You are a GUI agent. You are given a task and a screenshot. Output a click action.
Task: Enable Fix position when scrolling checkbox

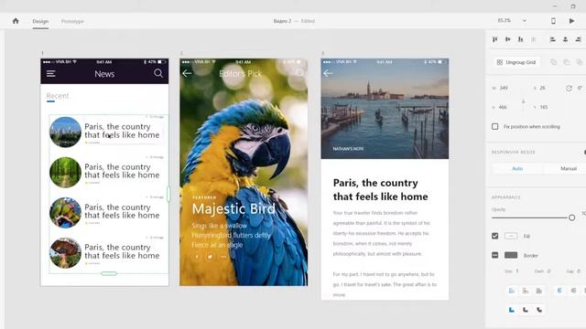click(x=494, y=126)
